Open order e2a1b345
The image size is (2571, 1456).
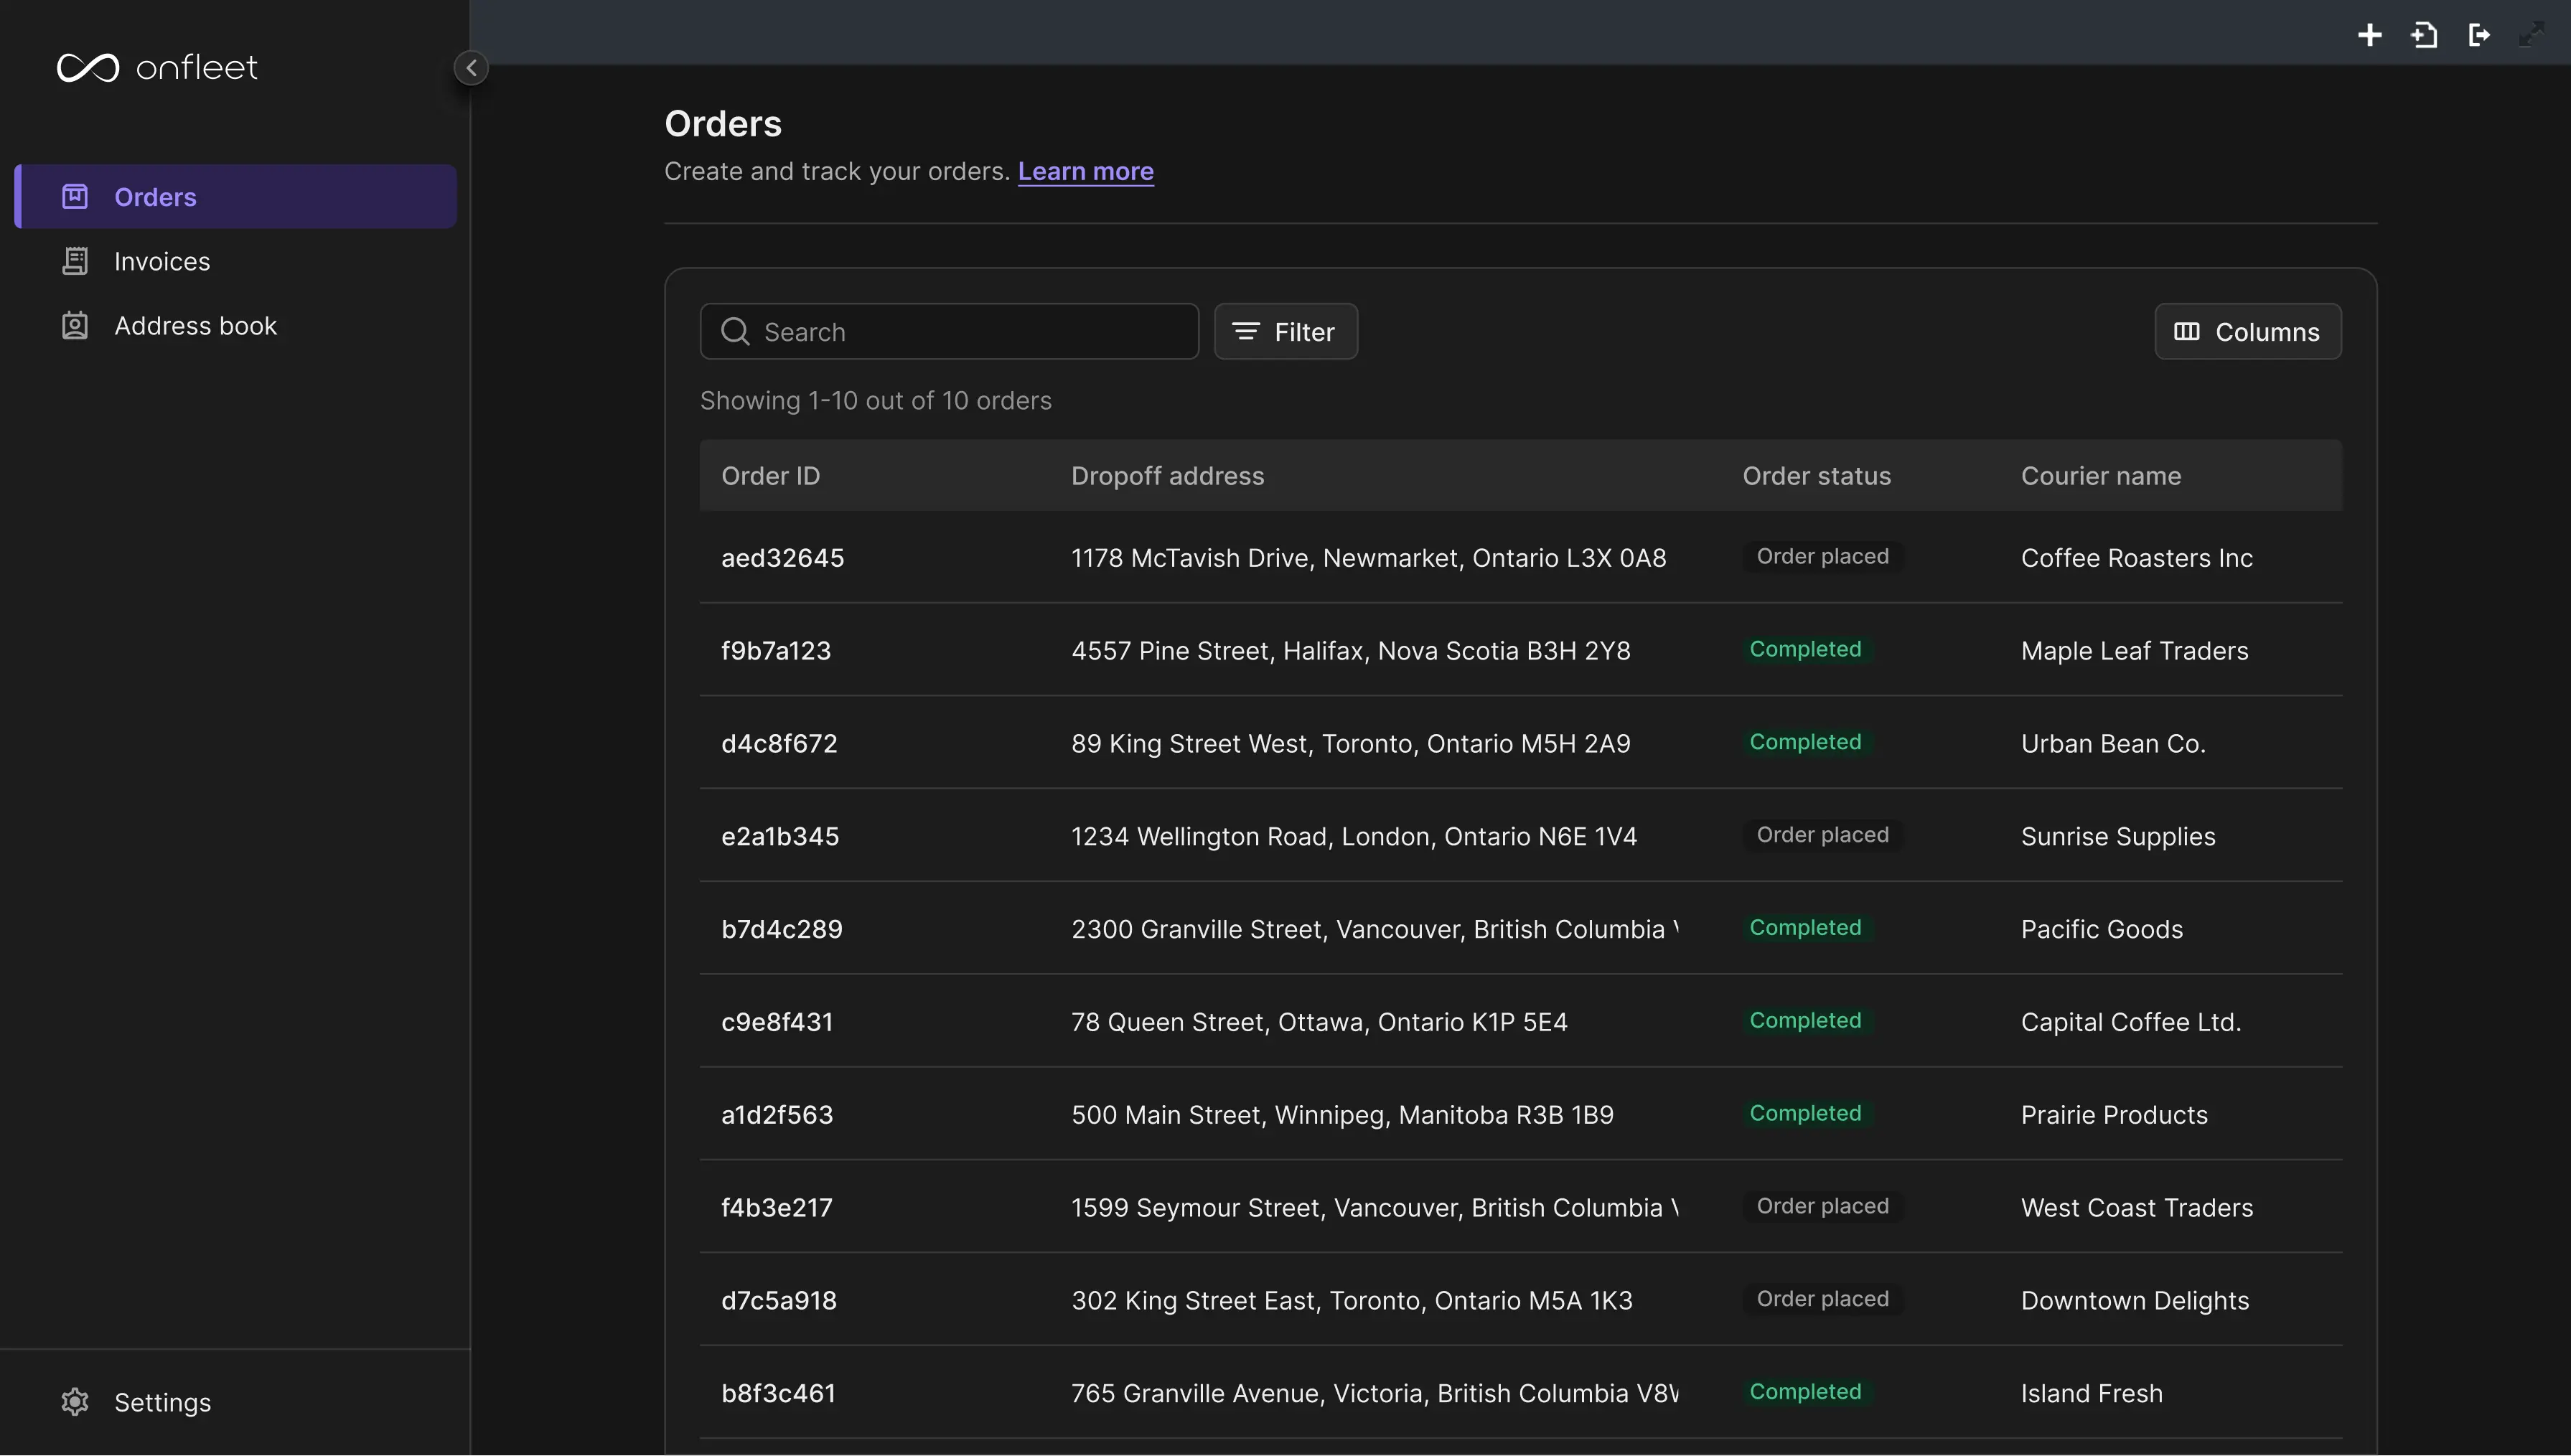coord(780,837)
